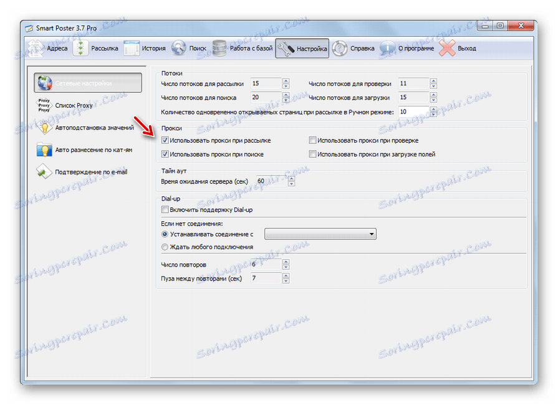Click the Ручном режиме pages count field

414,112
